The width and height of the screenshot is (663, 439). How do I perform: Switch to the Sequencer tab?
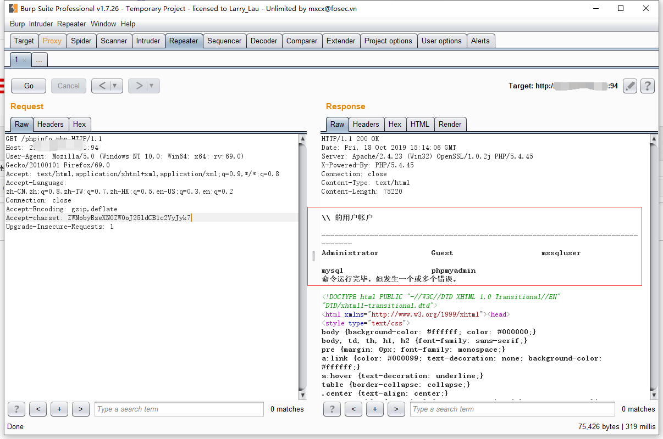[x=224, y=41]
